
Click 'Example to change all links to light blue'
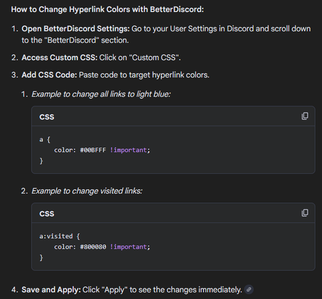(101, 94)
